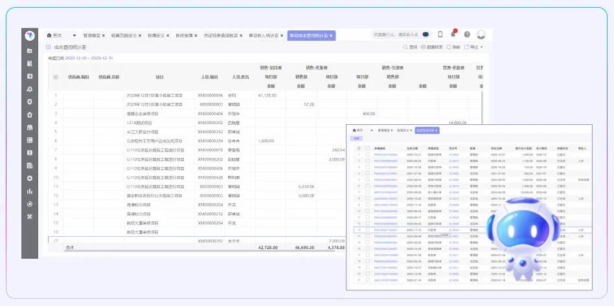Screen dimensions: 614x306
Task: Switch to the 事项收入统计表 tab
Action: [x=264, y=35]
